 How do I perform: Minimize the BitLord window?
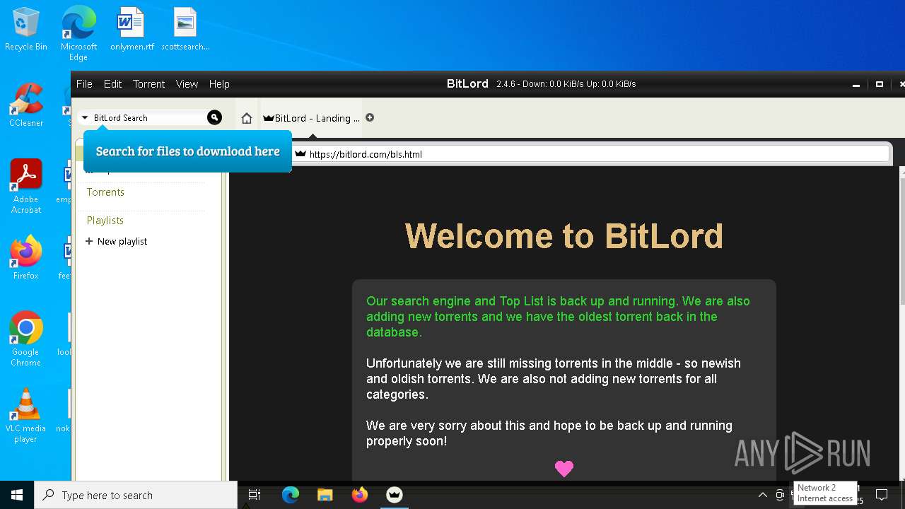tap(856, 84)
